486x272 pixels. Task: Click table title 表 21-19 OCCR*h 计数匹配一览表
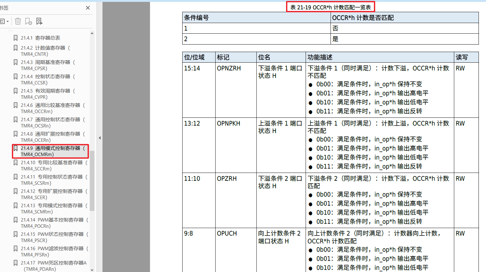pyautogui.click(x=331, y=7)
